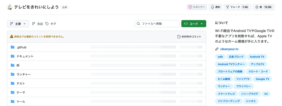
Task: Click the 例 folder icon
Action: coord(12,65)
